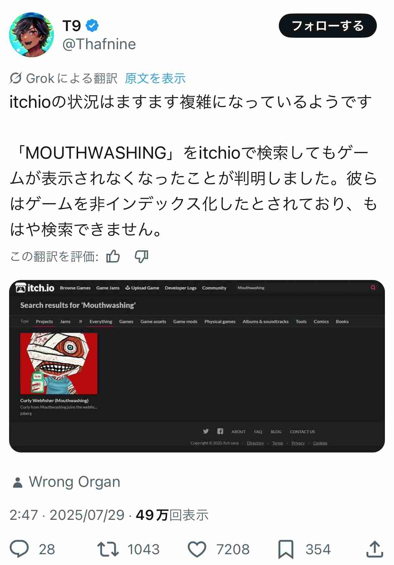Rate translation with thumbs down icon
Image resolution: width=394 pixels, height=565 pixels.
[141, 257]
